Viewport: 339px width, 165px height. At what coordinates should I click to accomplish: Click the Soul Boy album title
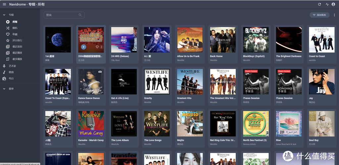pyautogui.click(x=314, y=140)
